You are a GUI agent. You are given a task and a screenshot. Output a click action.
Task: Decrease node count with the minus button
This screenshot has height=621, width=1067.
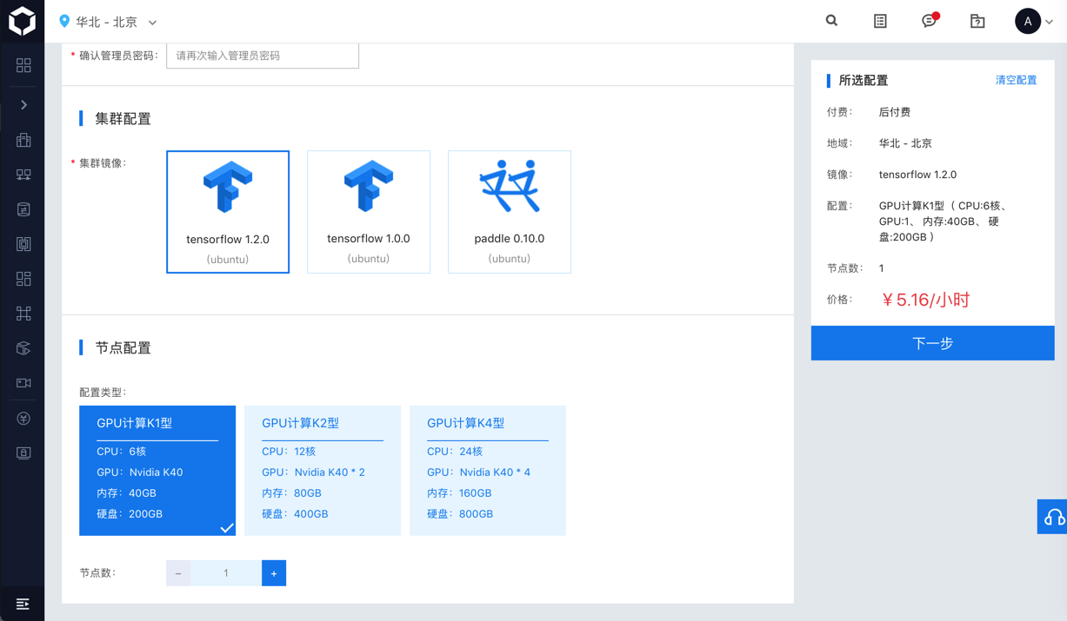pos(178,573)
